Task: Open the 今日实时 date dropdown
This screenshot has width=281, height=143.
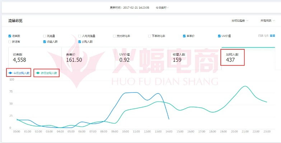Action: pyautogui.click(x=162, y=8)
